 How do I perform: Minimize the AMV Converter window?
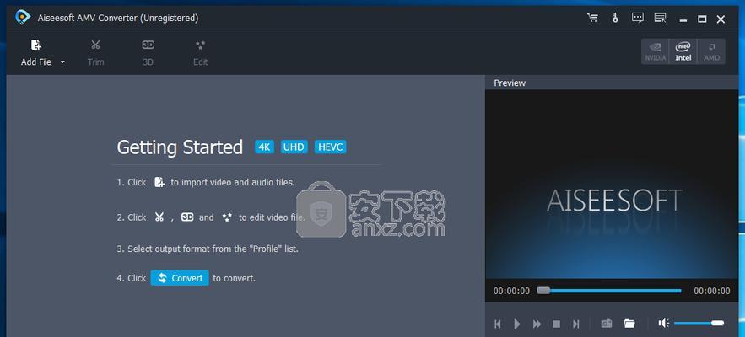pos(683,19)
